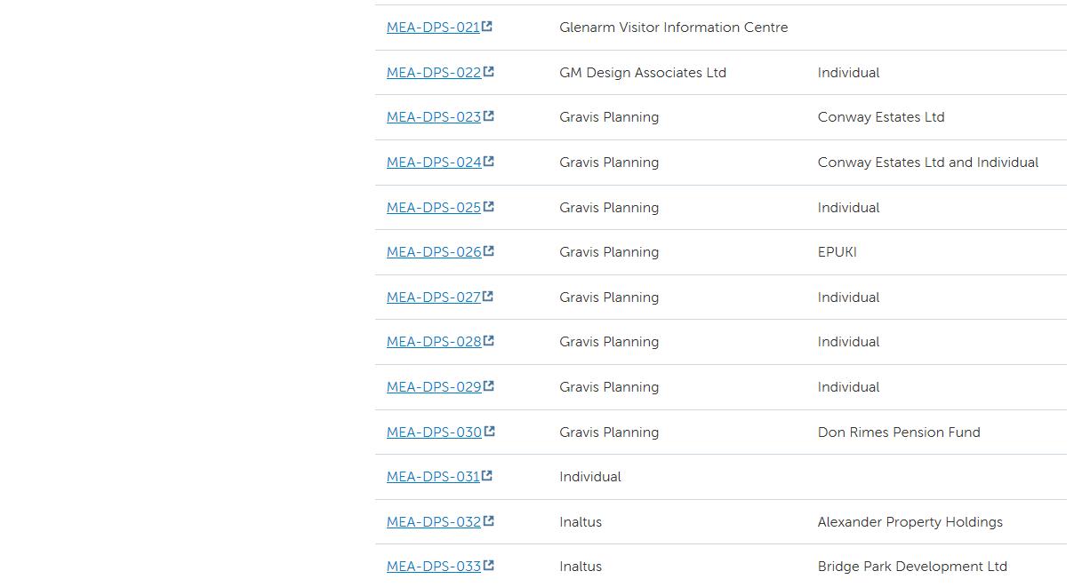The width and height of the screenshot is (1082, 587).
Task: Click external-link icon beside MEA-DPS-025
Action: tap(489, 207)
